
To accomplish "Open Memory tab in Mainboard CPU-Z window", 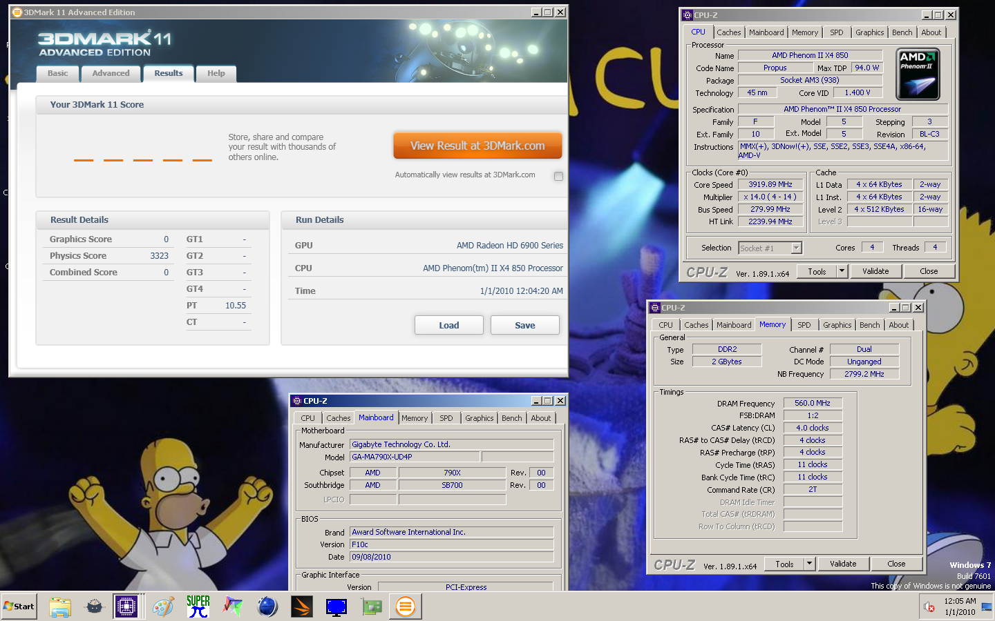I will coord(415,418).
